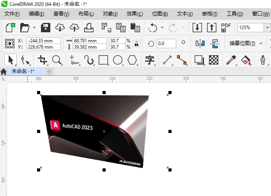Select the Text tool
The width and height of the screenshot is (271, 196).
pos(150,60)
